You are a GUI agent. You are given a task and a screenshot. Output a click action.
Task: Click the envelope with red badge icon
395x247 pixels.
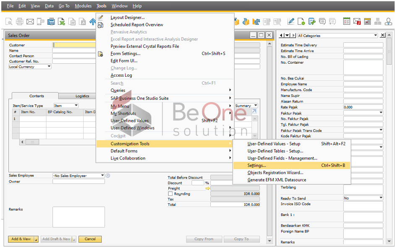coord(357,22)
